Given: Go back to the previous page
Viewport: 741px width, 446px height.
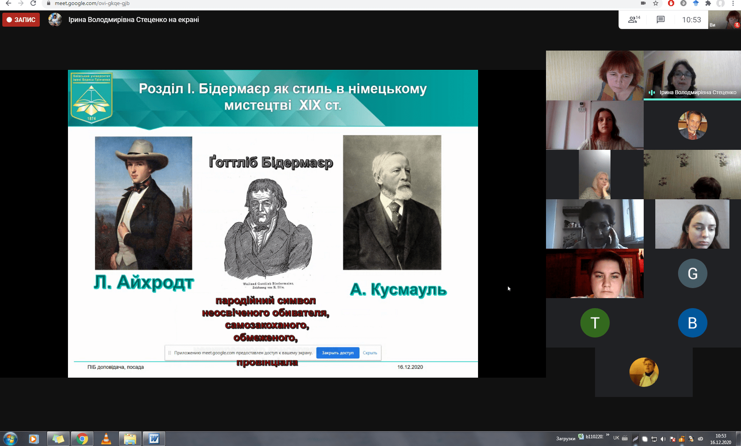Looking at the screenshot, I should tap(8, 3).
